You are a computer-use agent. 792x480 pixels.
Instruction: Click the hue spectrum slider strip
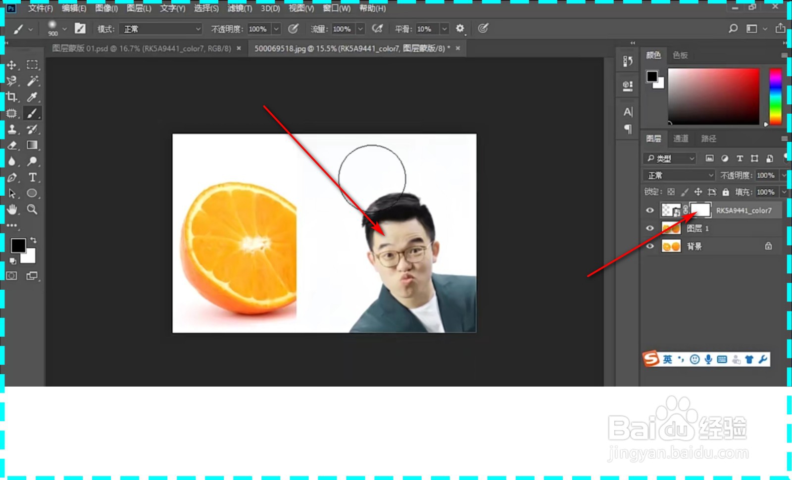pyautogui.click(x=775, y=96)
